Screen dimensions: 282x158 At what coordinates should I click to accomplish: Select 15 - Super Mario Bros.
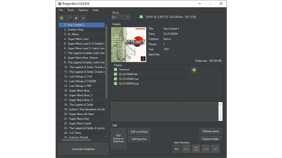point(82,91)
